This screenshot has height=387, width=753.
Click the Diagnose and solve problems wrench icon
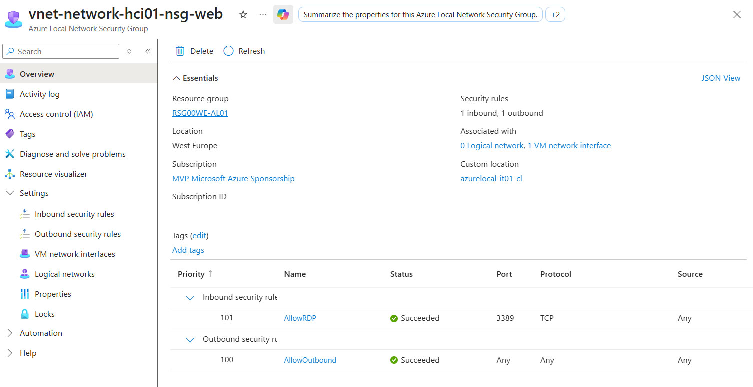pos(10,154)
